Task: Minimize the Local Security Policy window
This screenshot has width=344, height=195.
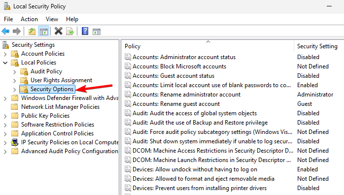Action: 329,6
